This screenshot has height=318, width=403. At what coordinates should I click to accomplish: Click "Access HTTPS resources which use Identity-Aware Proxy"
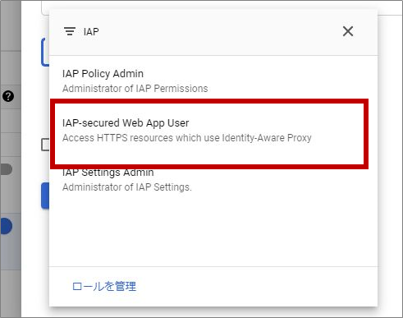coord(187,138)
